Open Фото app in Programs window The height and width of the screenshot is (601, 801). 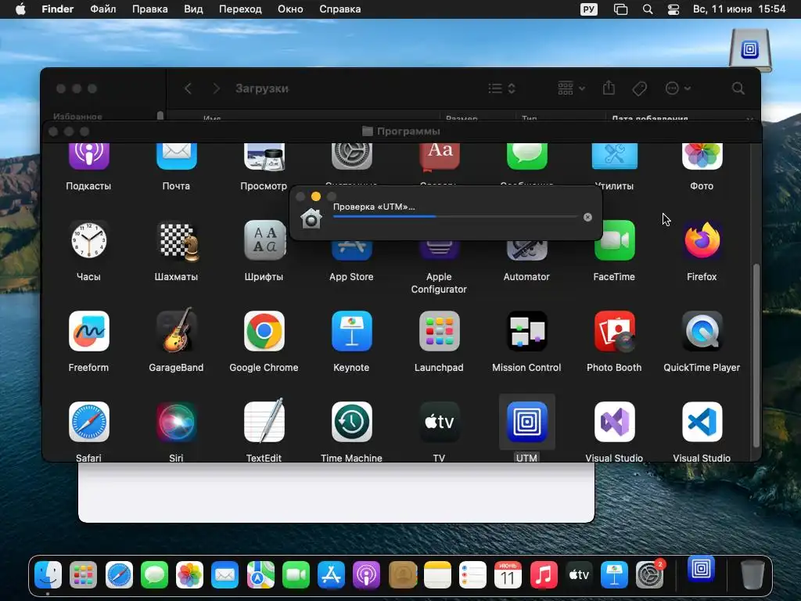pos(702,157)
